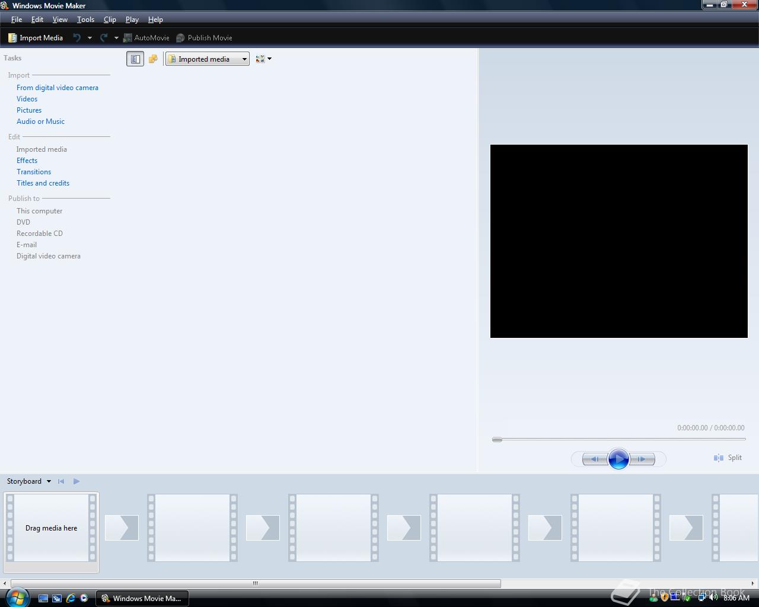
Task: Click the Next Frame button
Action: click(x=642, y=459)
